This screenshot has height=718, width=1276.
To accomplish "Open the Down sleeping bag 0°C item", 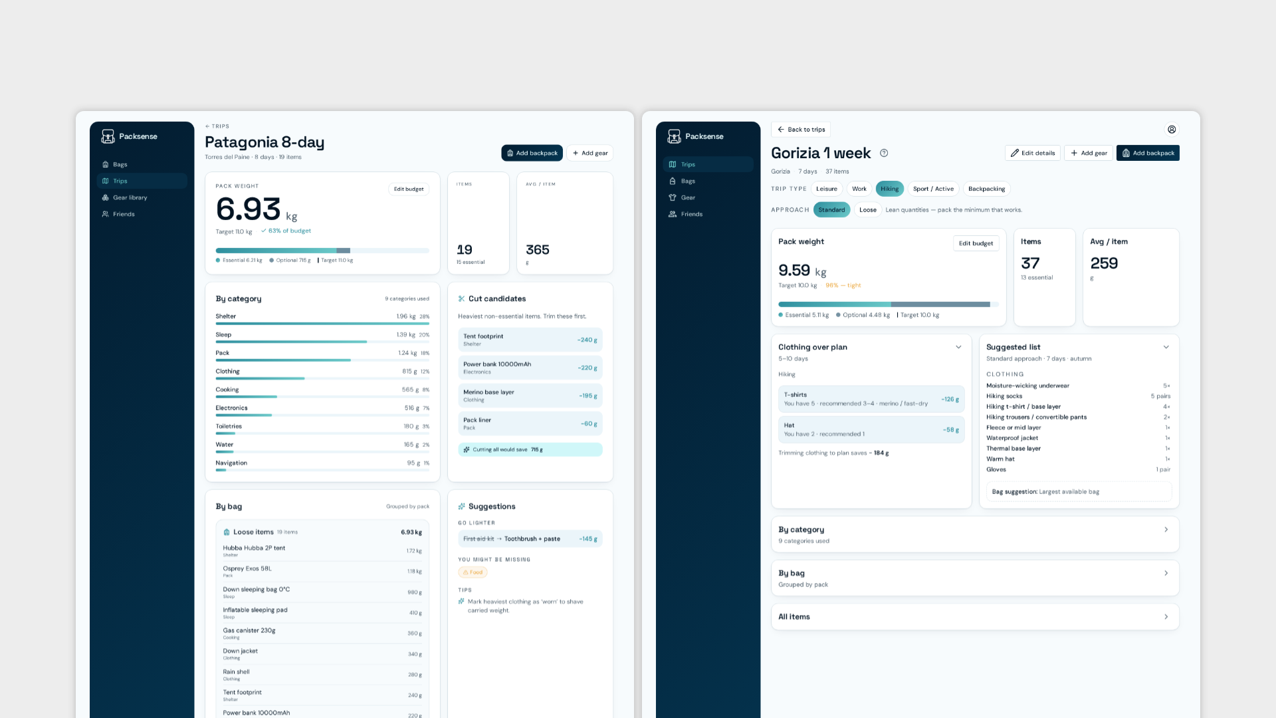I will [322, 592].
